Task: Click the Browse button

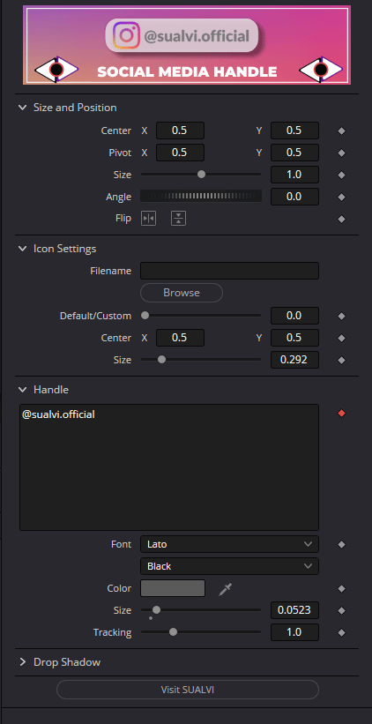Action: (x=182, y=293)
